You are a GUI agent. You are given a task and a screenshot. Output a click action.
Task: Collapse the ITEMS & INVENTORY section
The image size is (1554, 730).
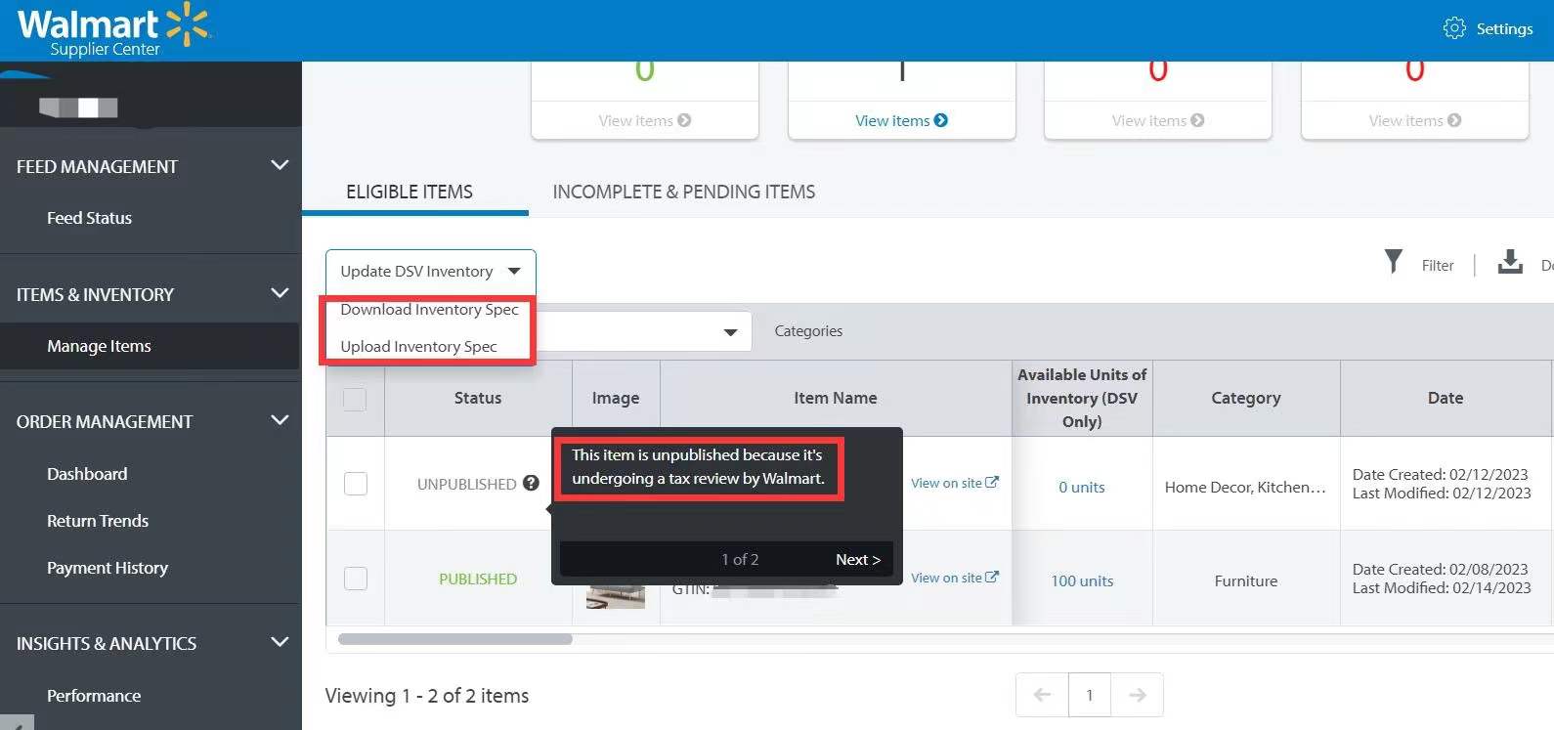point(280,293)
